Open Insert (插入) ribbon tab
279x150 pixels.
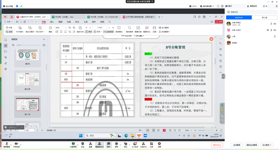52,22
